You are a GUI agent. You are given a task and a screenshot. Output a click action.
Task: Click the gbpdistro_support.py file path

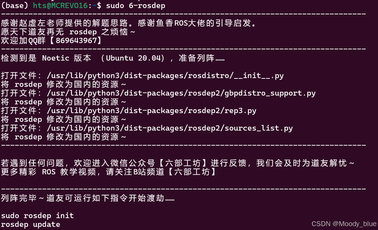point(181,93)
